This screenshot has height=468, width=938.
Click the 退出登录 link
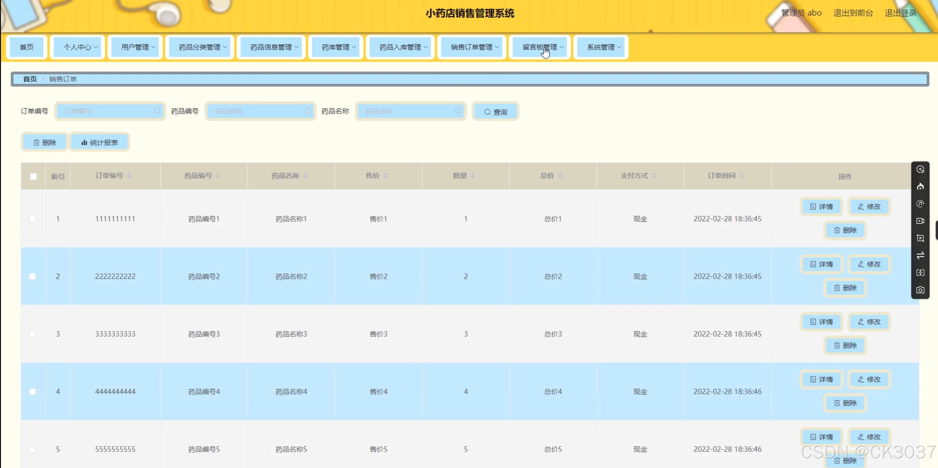coord(900,13)
